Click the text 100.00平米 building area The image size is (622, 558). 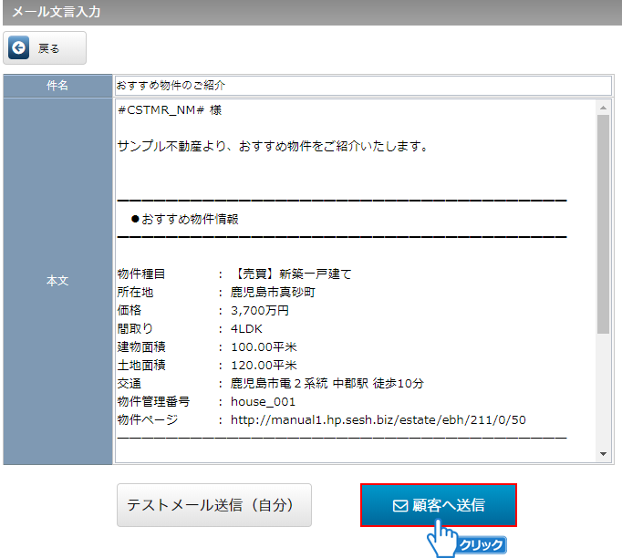coord(264,347)
